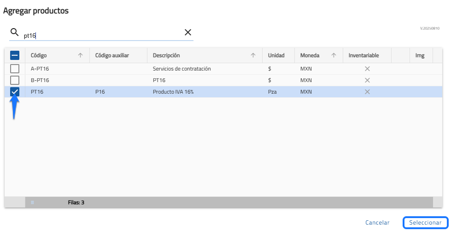This screenshot has height=231, width=451.
Task: Click the magnifying glass search icon
Action: click(x=14, y=32)
